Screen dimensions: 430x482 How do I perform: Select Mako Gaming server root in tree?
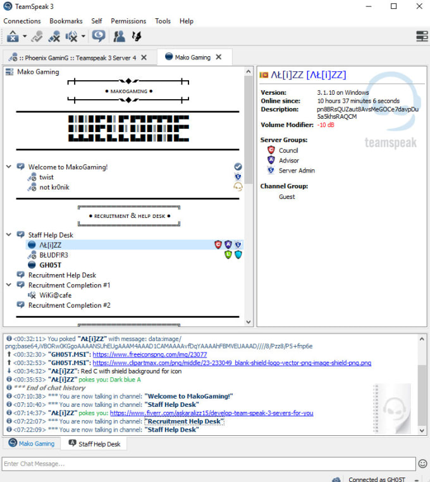[x=38, y=71]
